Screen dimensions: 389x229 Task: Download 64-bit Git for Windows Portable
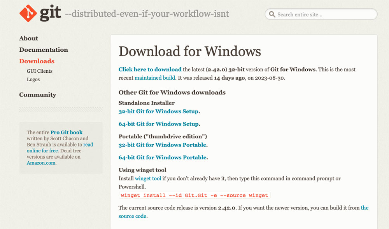click(x=163, y=157)
